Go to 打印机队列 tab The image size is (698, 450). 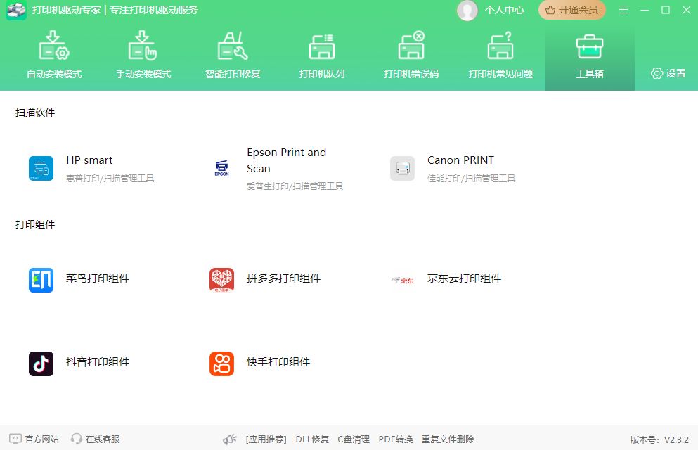tap(322, 56)
